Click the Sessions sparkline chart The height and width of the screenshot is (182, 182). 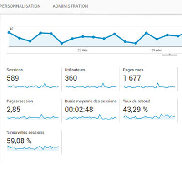(x=33, y=86)
